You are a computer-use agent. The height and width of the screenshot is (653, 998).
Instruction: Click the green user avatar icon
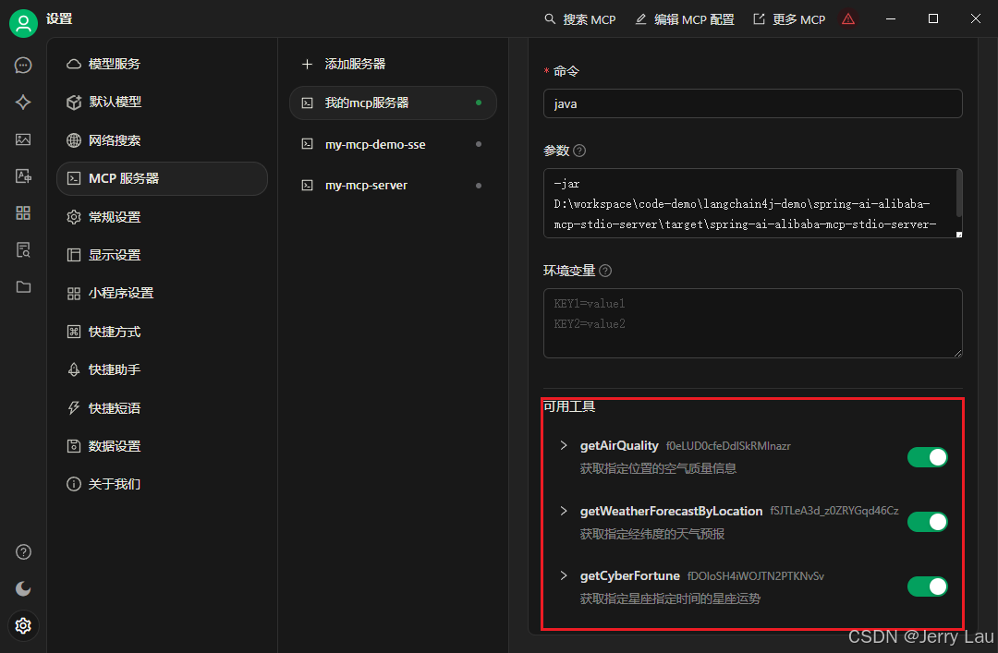click(x=23, y=23)
